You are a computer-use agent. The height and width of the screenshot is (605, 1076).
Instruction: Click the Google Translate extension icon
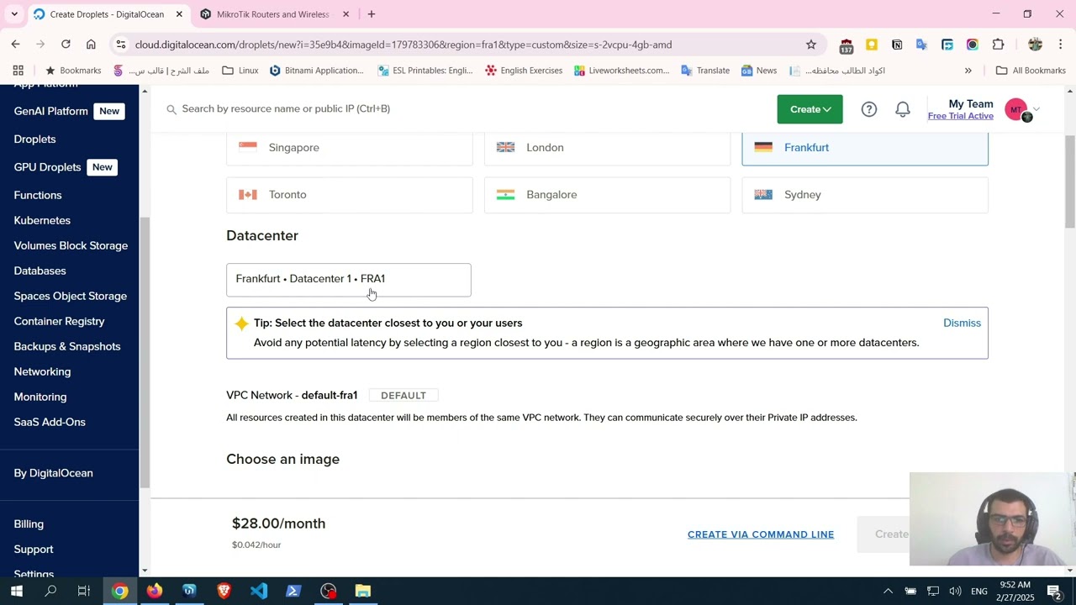coord(922,45)
